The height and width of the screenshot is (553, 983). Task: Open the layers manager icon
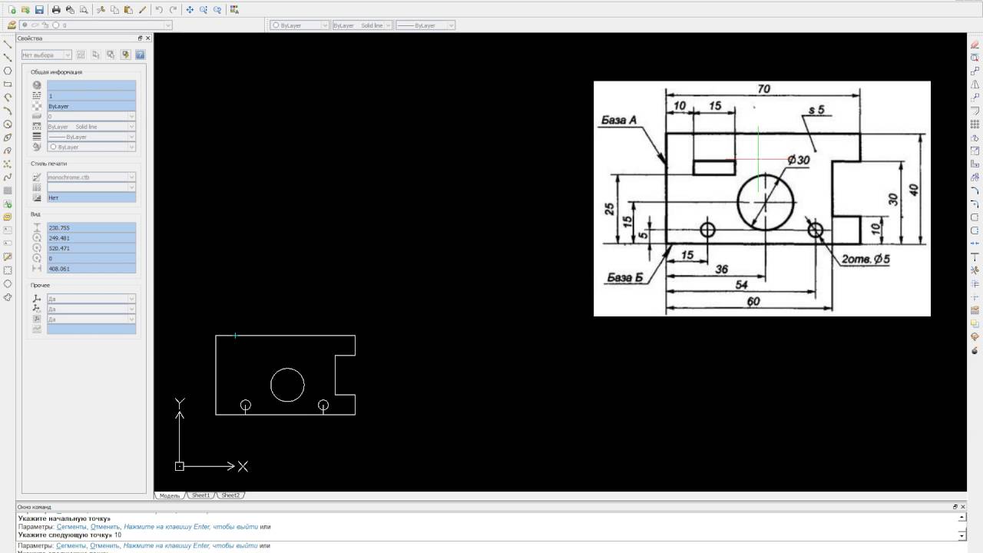pos(12,25)
